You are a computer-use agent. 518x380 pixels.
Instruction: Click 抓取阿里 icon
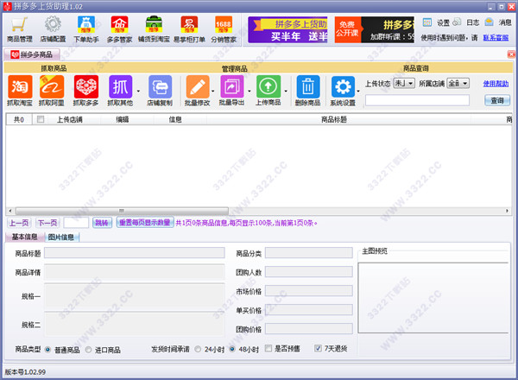pyautogui.click(x=52, y=91)
